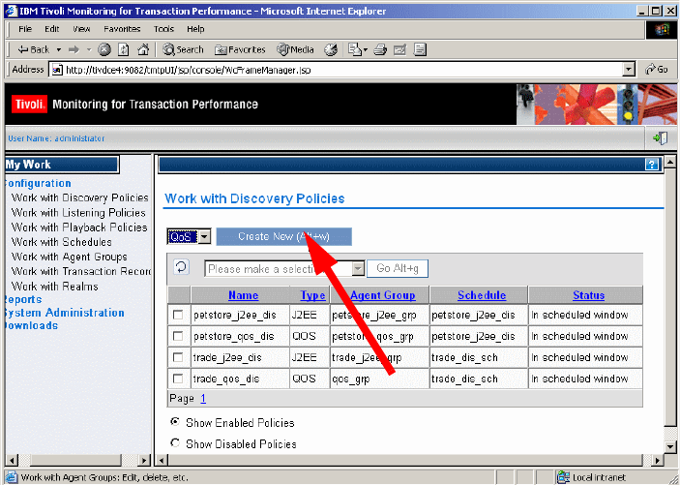Click the Create New button
The width and height of the screenshot is (680, 485).
tap(284, 236)
